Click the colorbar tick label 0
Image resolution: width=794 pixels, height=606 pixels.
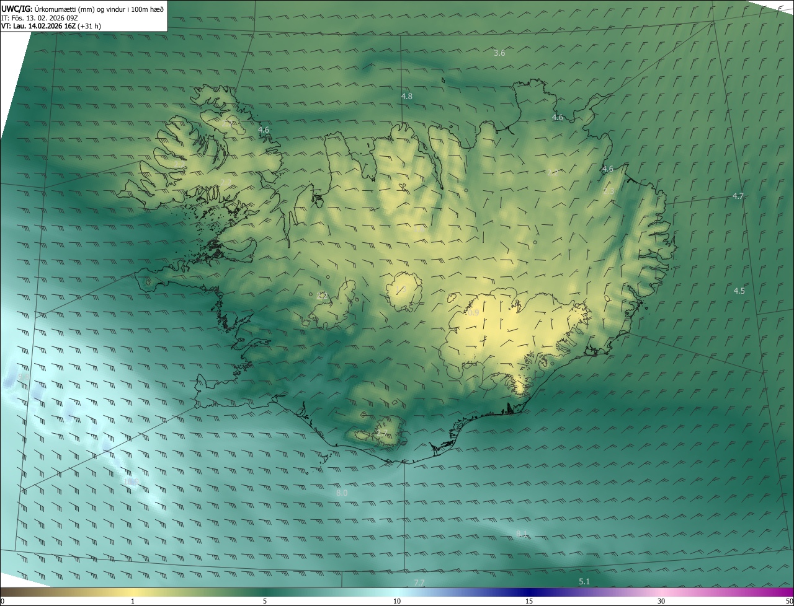pyautogui.click(x=2, y=601)
